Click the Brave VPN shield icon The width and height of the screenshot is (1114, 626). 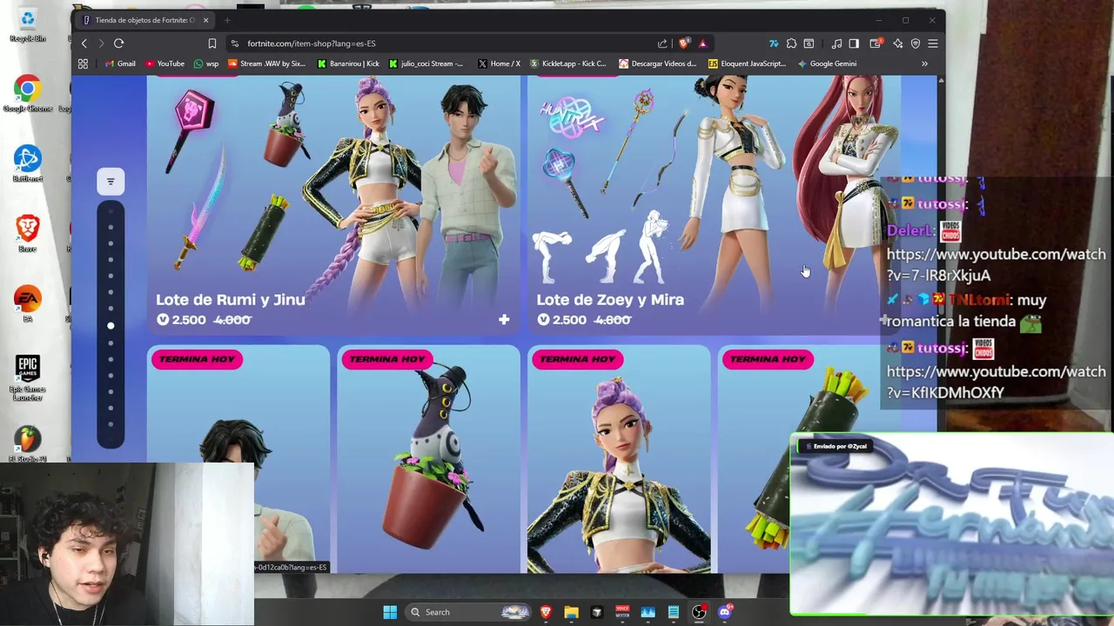915,43
